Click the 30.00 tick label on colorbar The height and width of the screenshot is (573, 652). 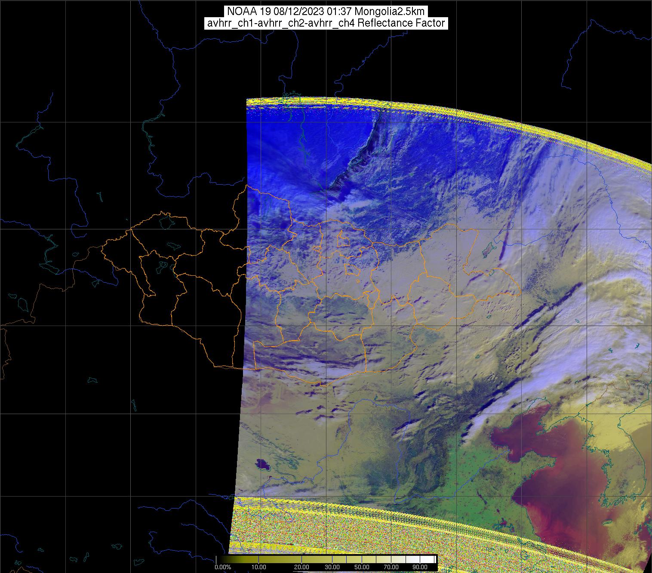(332, 567)
